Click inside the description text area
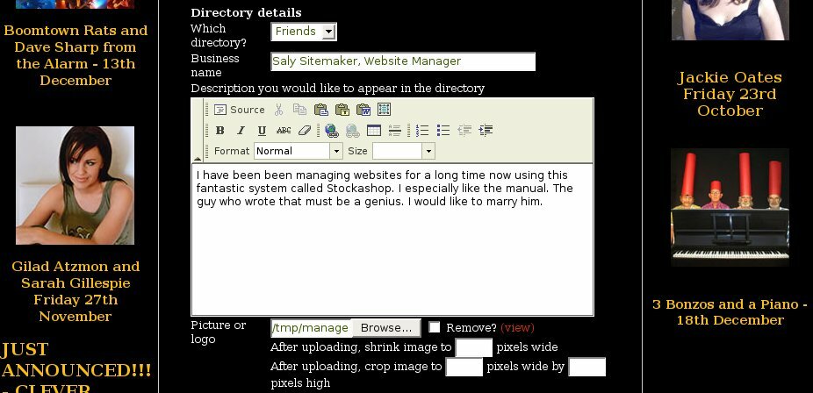This screenshot has height=393, width=813. tap(392, 239)
